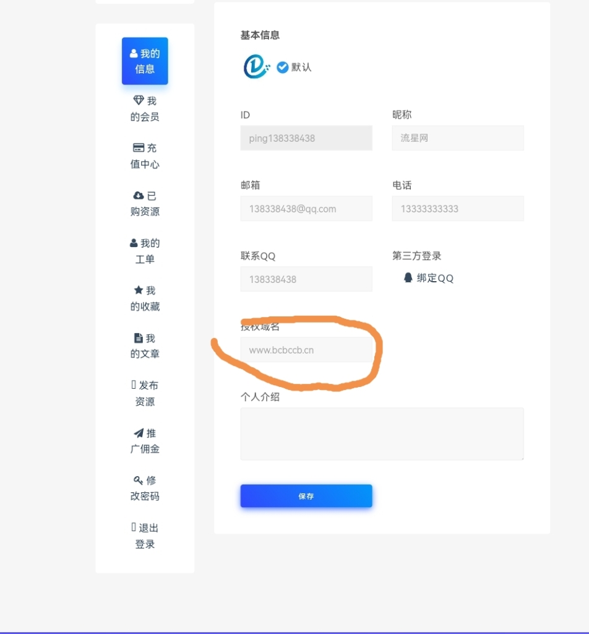Screen dimensions: 589x634
Task: Click the blue 保存 button
Action: [x=306, y=496]
